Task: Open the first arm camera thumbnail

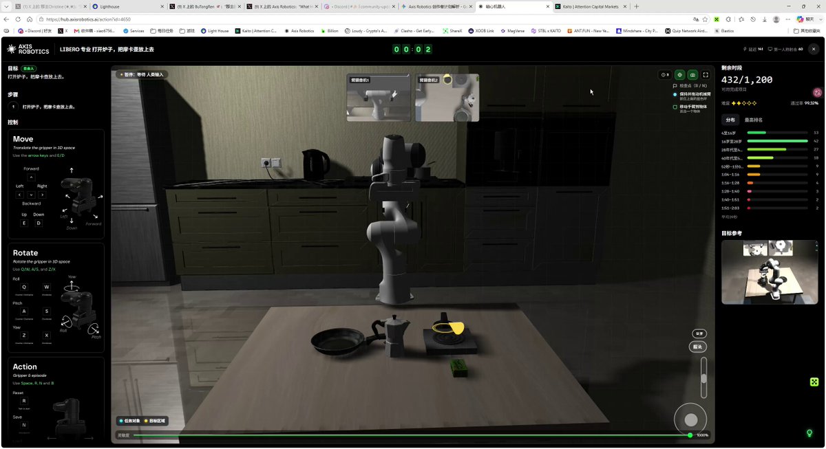Action: click(x=378, y=98)
